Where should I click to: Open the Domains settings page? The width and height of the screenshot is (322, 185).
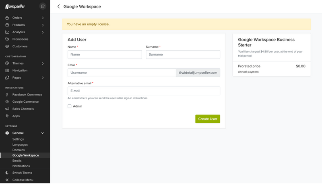(x=19, y=150)
